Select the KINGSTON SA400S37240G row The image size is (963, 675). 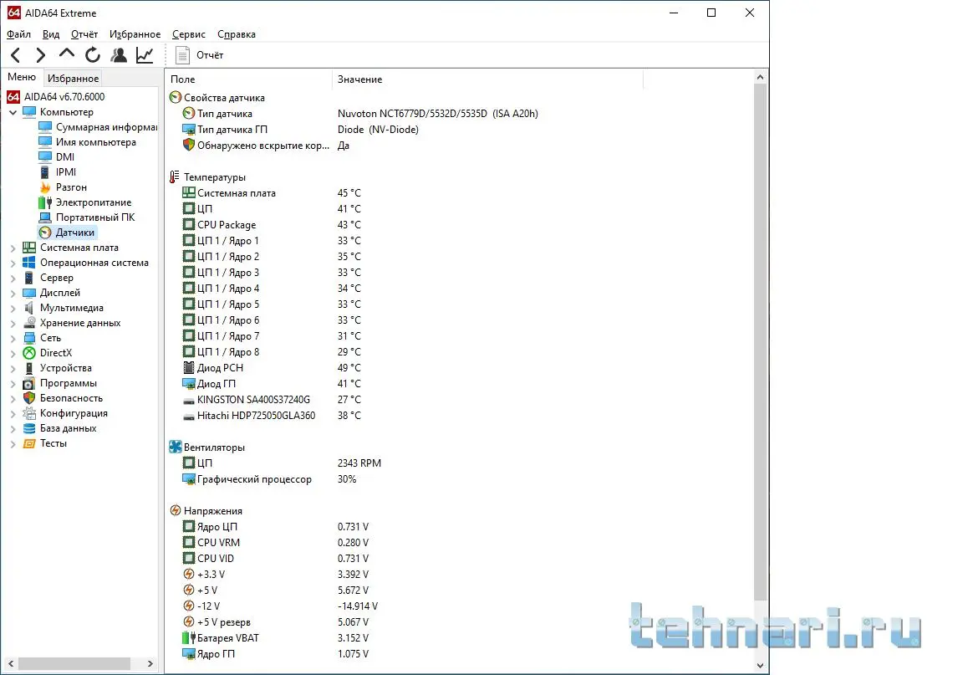(272, 400)
